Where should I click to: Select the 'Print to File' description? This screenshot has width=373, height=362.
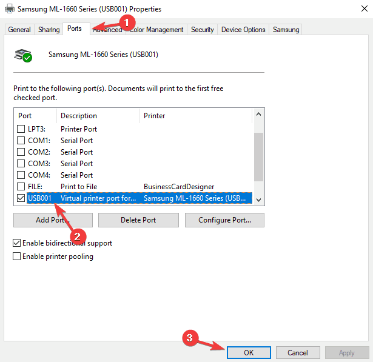(x=79, y=187)
